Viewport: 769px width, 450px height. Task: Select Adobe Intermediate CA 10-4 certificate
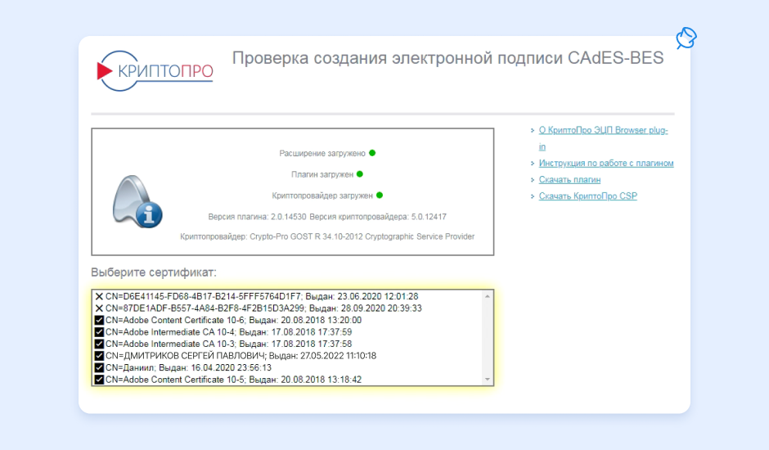point(228,332)
